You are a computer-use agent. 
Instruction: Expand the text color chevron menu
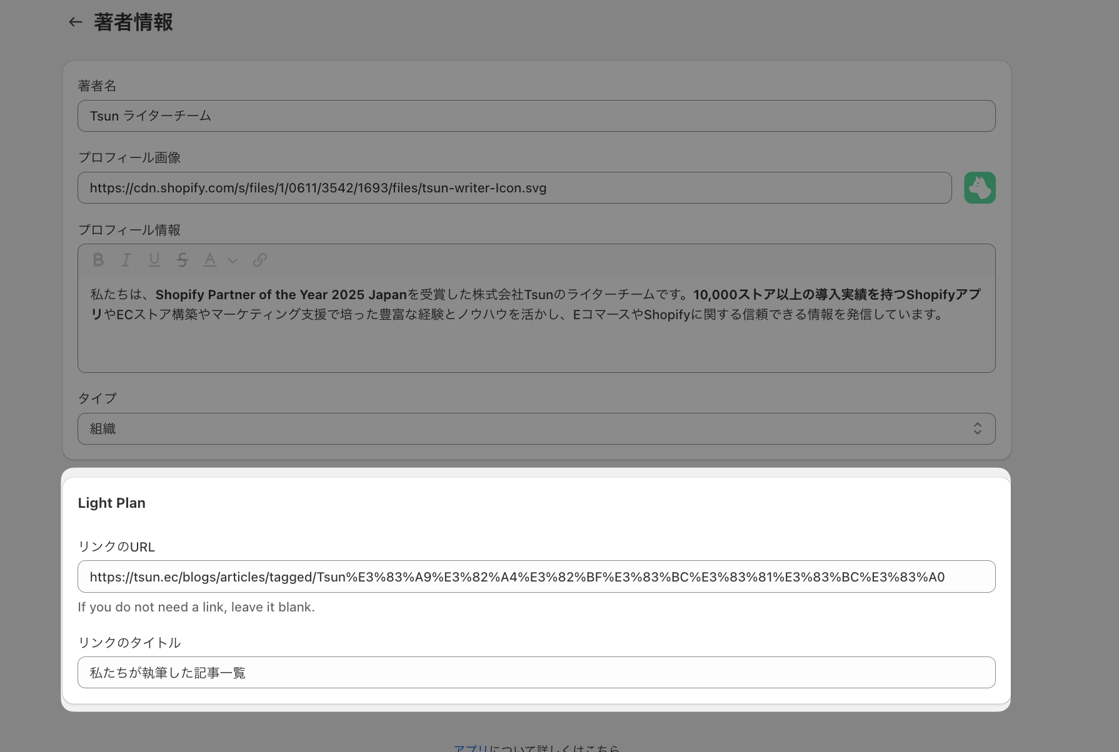[233, 260]
